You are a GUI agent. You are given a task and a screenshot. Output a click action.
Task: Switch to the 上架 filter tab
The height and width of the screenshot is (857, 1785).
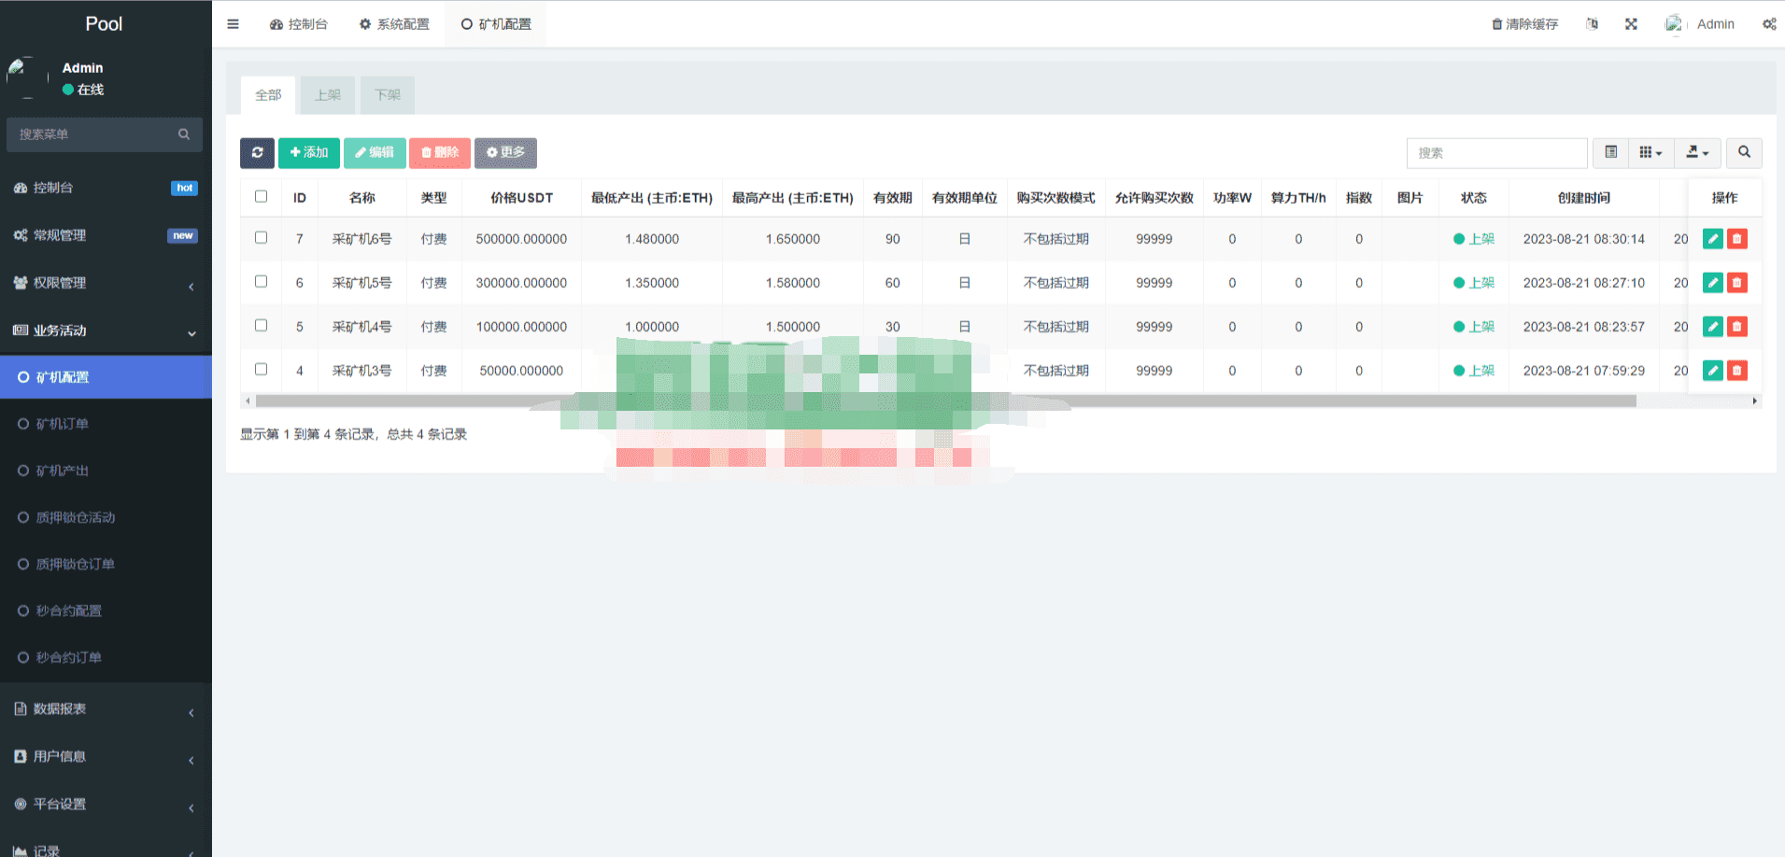328,95
